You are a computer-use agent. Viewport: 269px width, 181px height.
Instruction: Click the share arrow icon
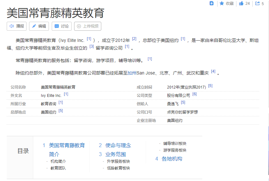257,3
